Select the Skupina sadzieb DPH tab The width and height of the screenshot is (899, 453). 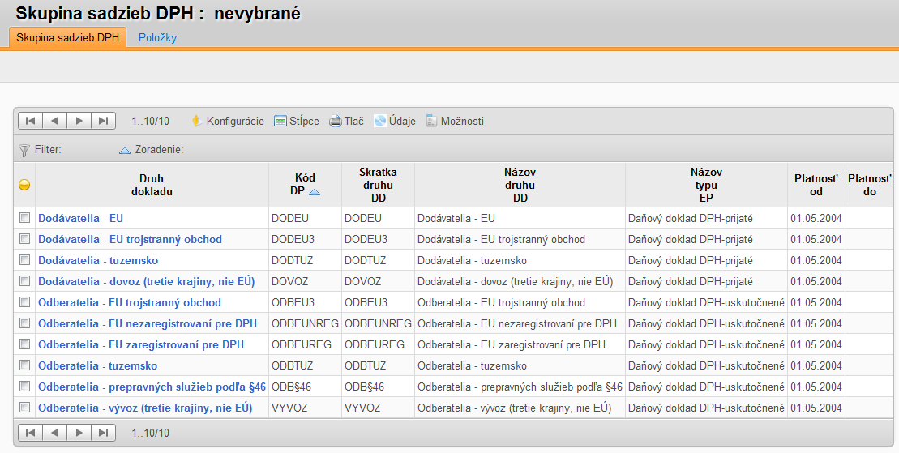tap(67, 37)
